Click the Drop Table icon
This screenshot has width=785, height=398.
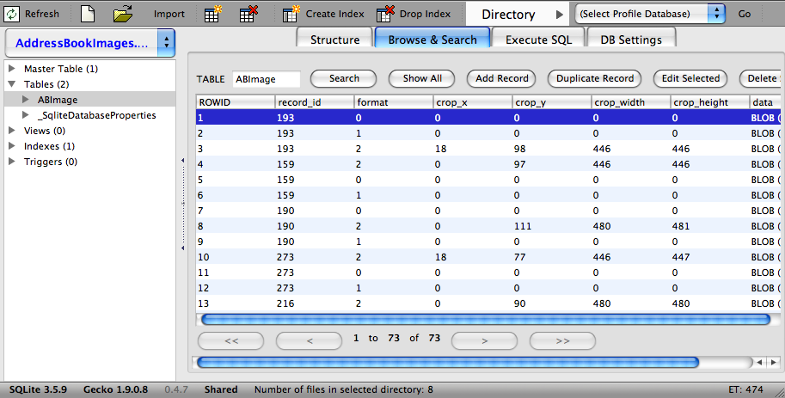pyautogui.click(x=248, y=14)
